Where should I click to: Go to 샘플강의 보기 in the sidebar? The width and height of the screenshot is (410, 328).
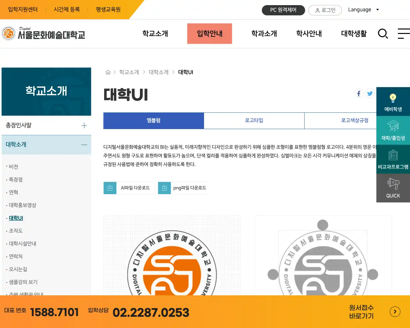pos(23,282)
